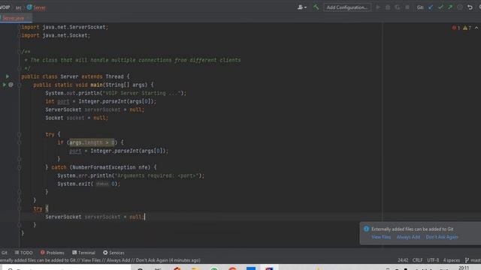
Task: Click the import java.net.Socket line
Action: pos(56,35)
